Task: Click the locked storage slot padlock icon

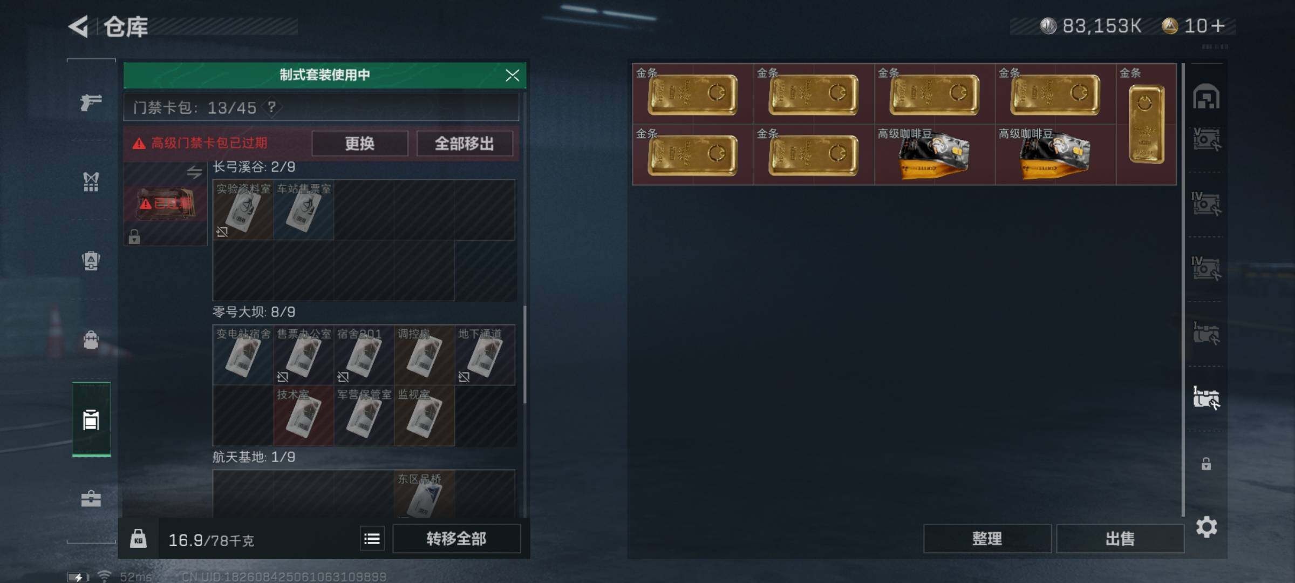Action: click(1206, 464)
